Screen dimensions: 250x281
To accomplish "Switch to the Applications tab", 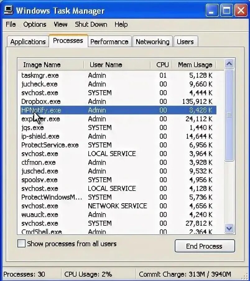I will [x=28, y=42].
